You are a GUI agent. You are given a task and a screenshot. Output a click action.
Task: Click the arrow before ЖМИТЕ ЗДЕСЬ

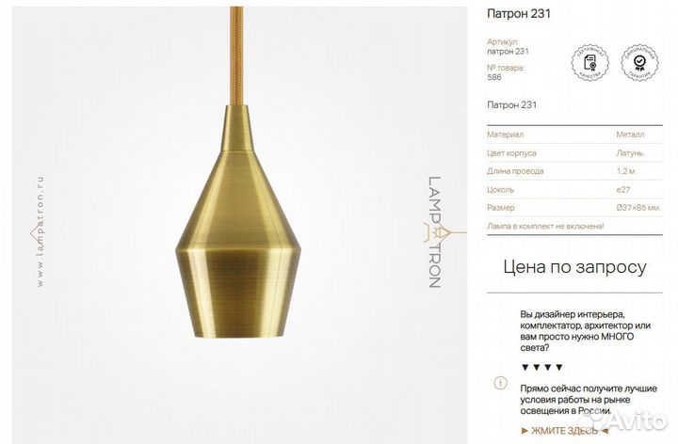click(x=525, y=431)
